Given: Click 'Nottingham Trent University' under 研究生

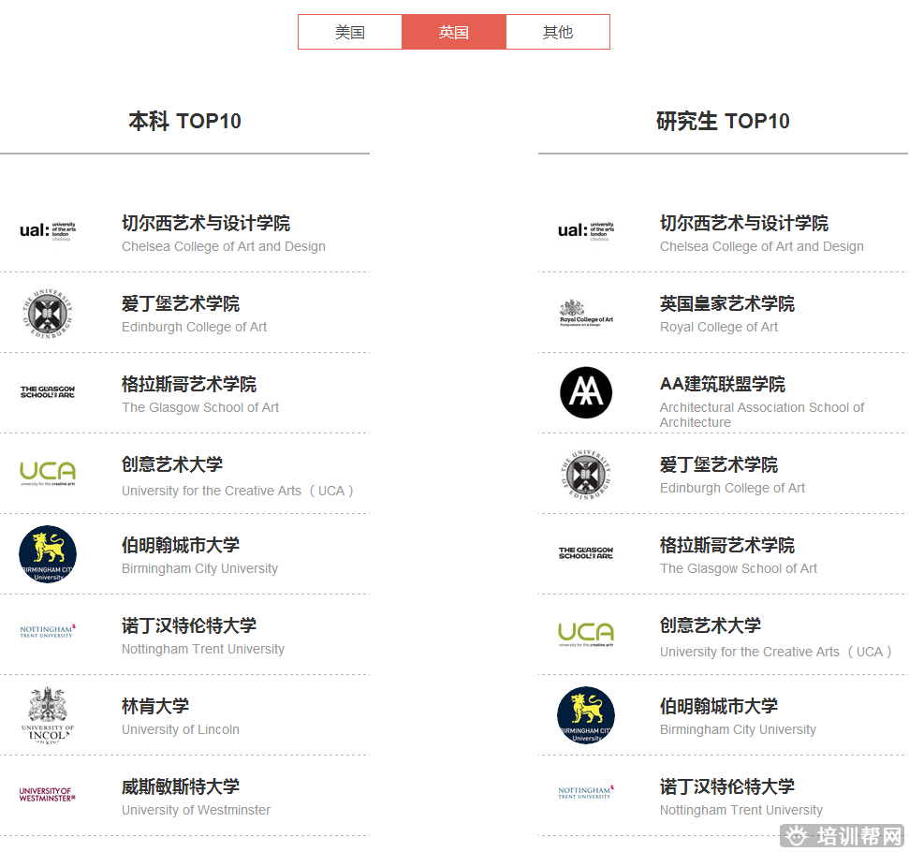Looking at the screenshot, I should point(740,810).
